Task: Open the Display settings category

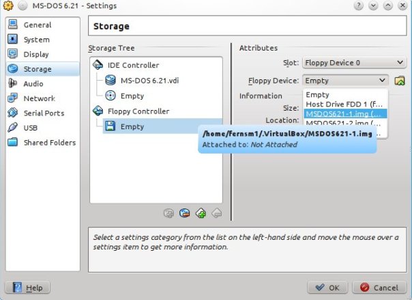Action: 42,55
